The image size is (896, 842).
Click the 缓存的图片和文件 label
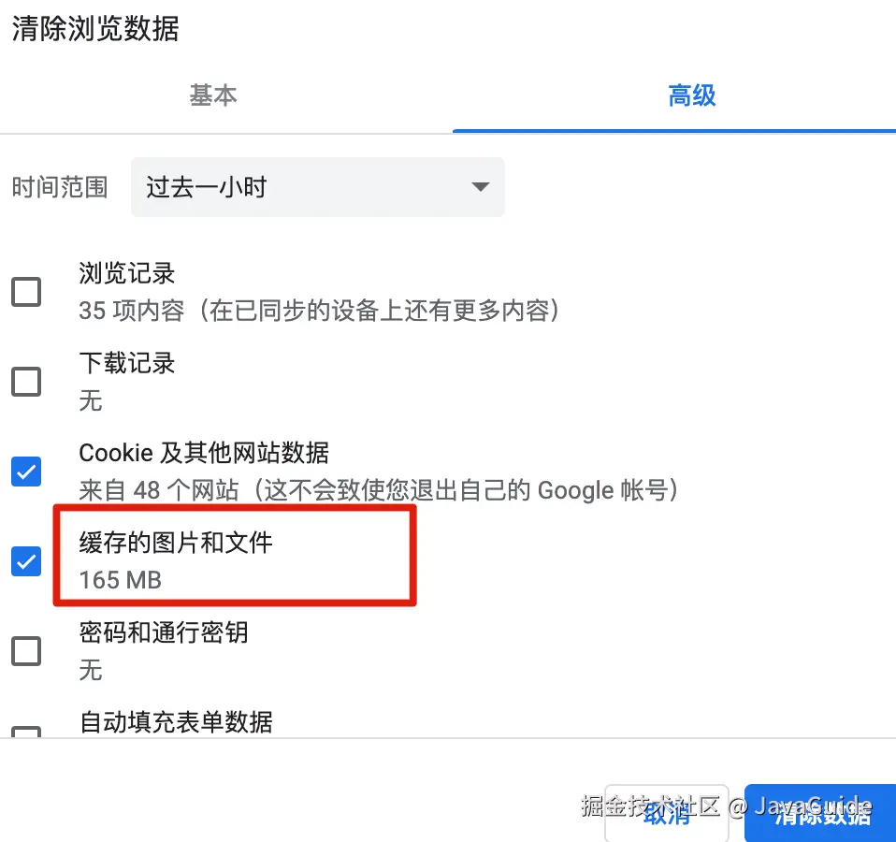(x=176, y=542)
